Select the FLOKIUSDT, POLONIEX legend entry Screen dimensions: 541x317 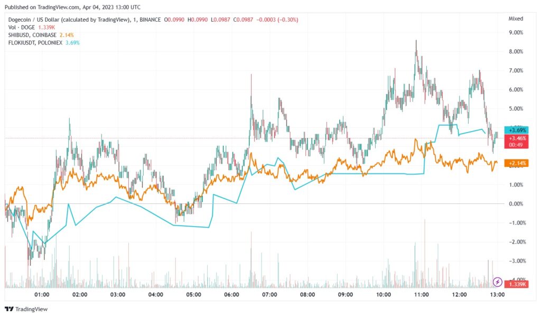click(35, 43)
